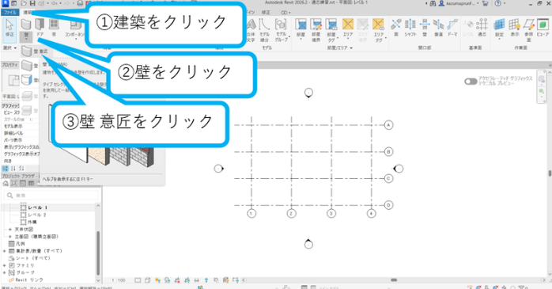The image size is (552, 289).
Task: Select the 部屋 タグ room tag tool
Action: click(x=331, y=29)
